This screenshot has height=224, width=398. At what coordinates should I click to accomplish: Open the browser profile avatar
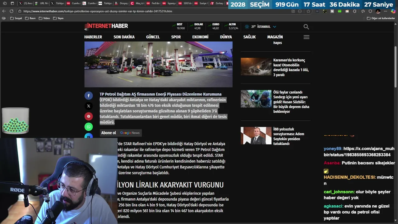pyautogui.click(x=378, y=11)
